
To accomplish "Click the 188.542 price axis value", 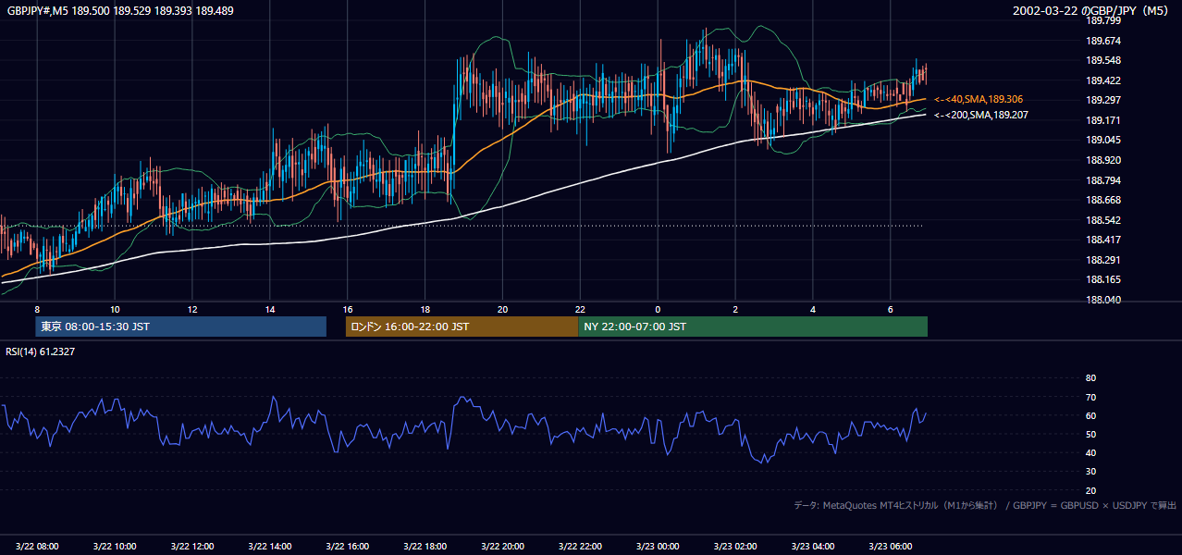I will 1103,220.
